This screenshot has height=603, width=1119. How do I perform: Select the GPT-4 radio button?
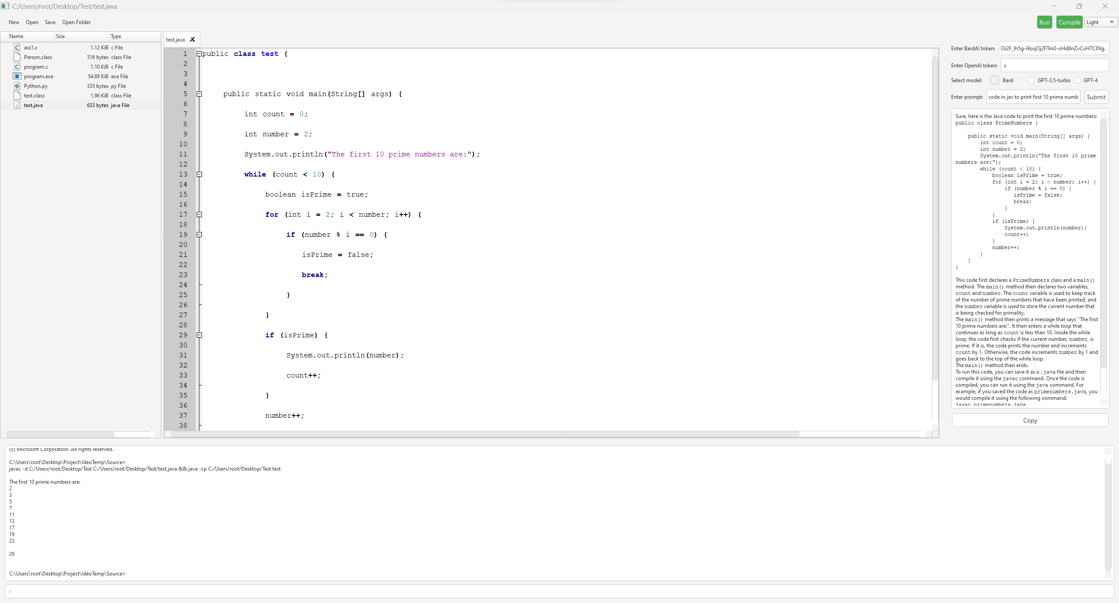pyautogui.click(x=1077, y=80)
